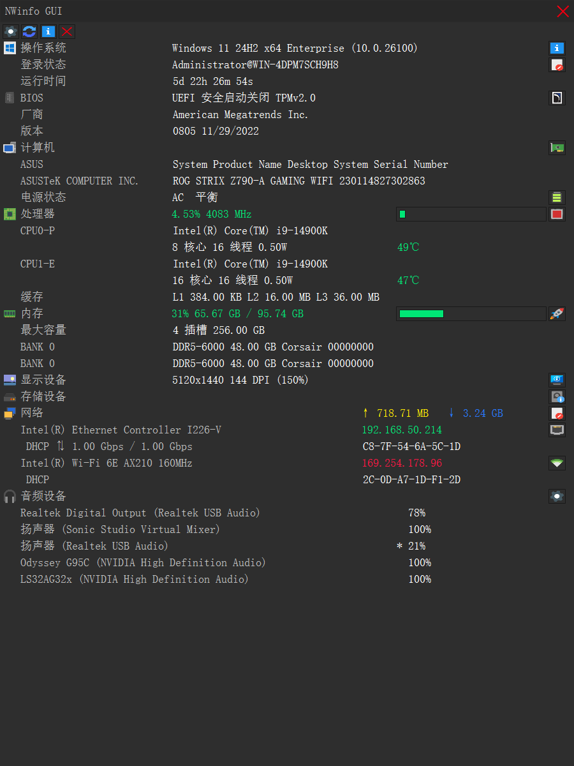This screenshot has width=574, height=766.
Task: Open the display icon next to 显示设备
Action: (x=556, y=379)
